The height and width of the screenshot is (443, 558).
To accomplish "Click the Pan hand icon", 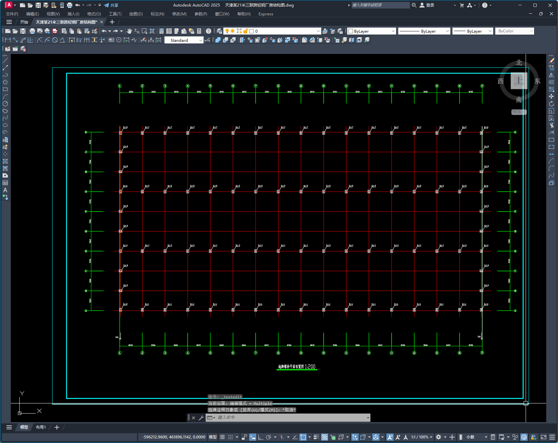I will 129,31.
